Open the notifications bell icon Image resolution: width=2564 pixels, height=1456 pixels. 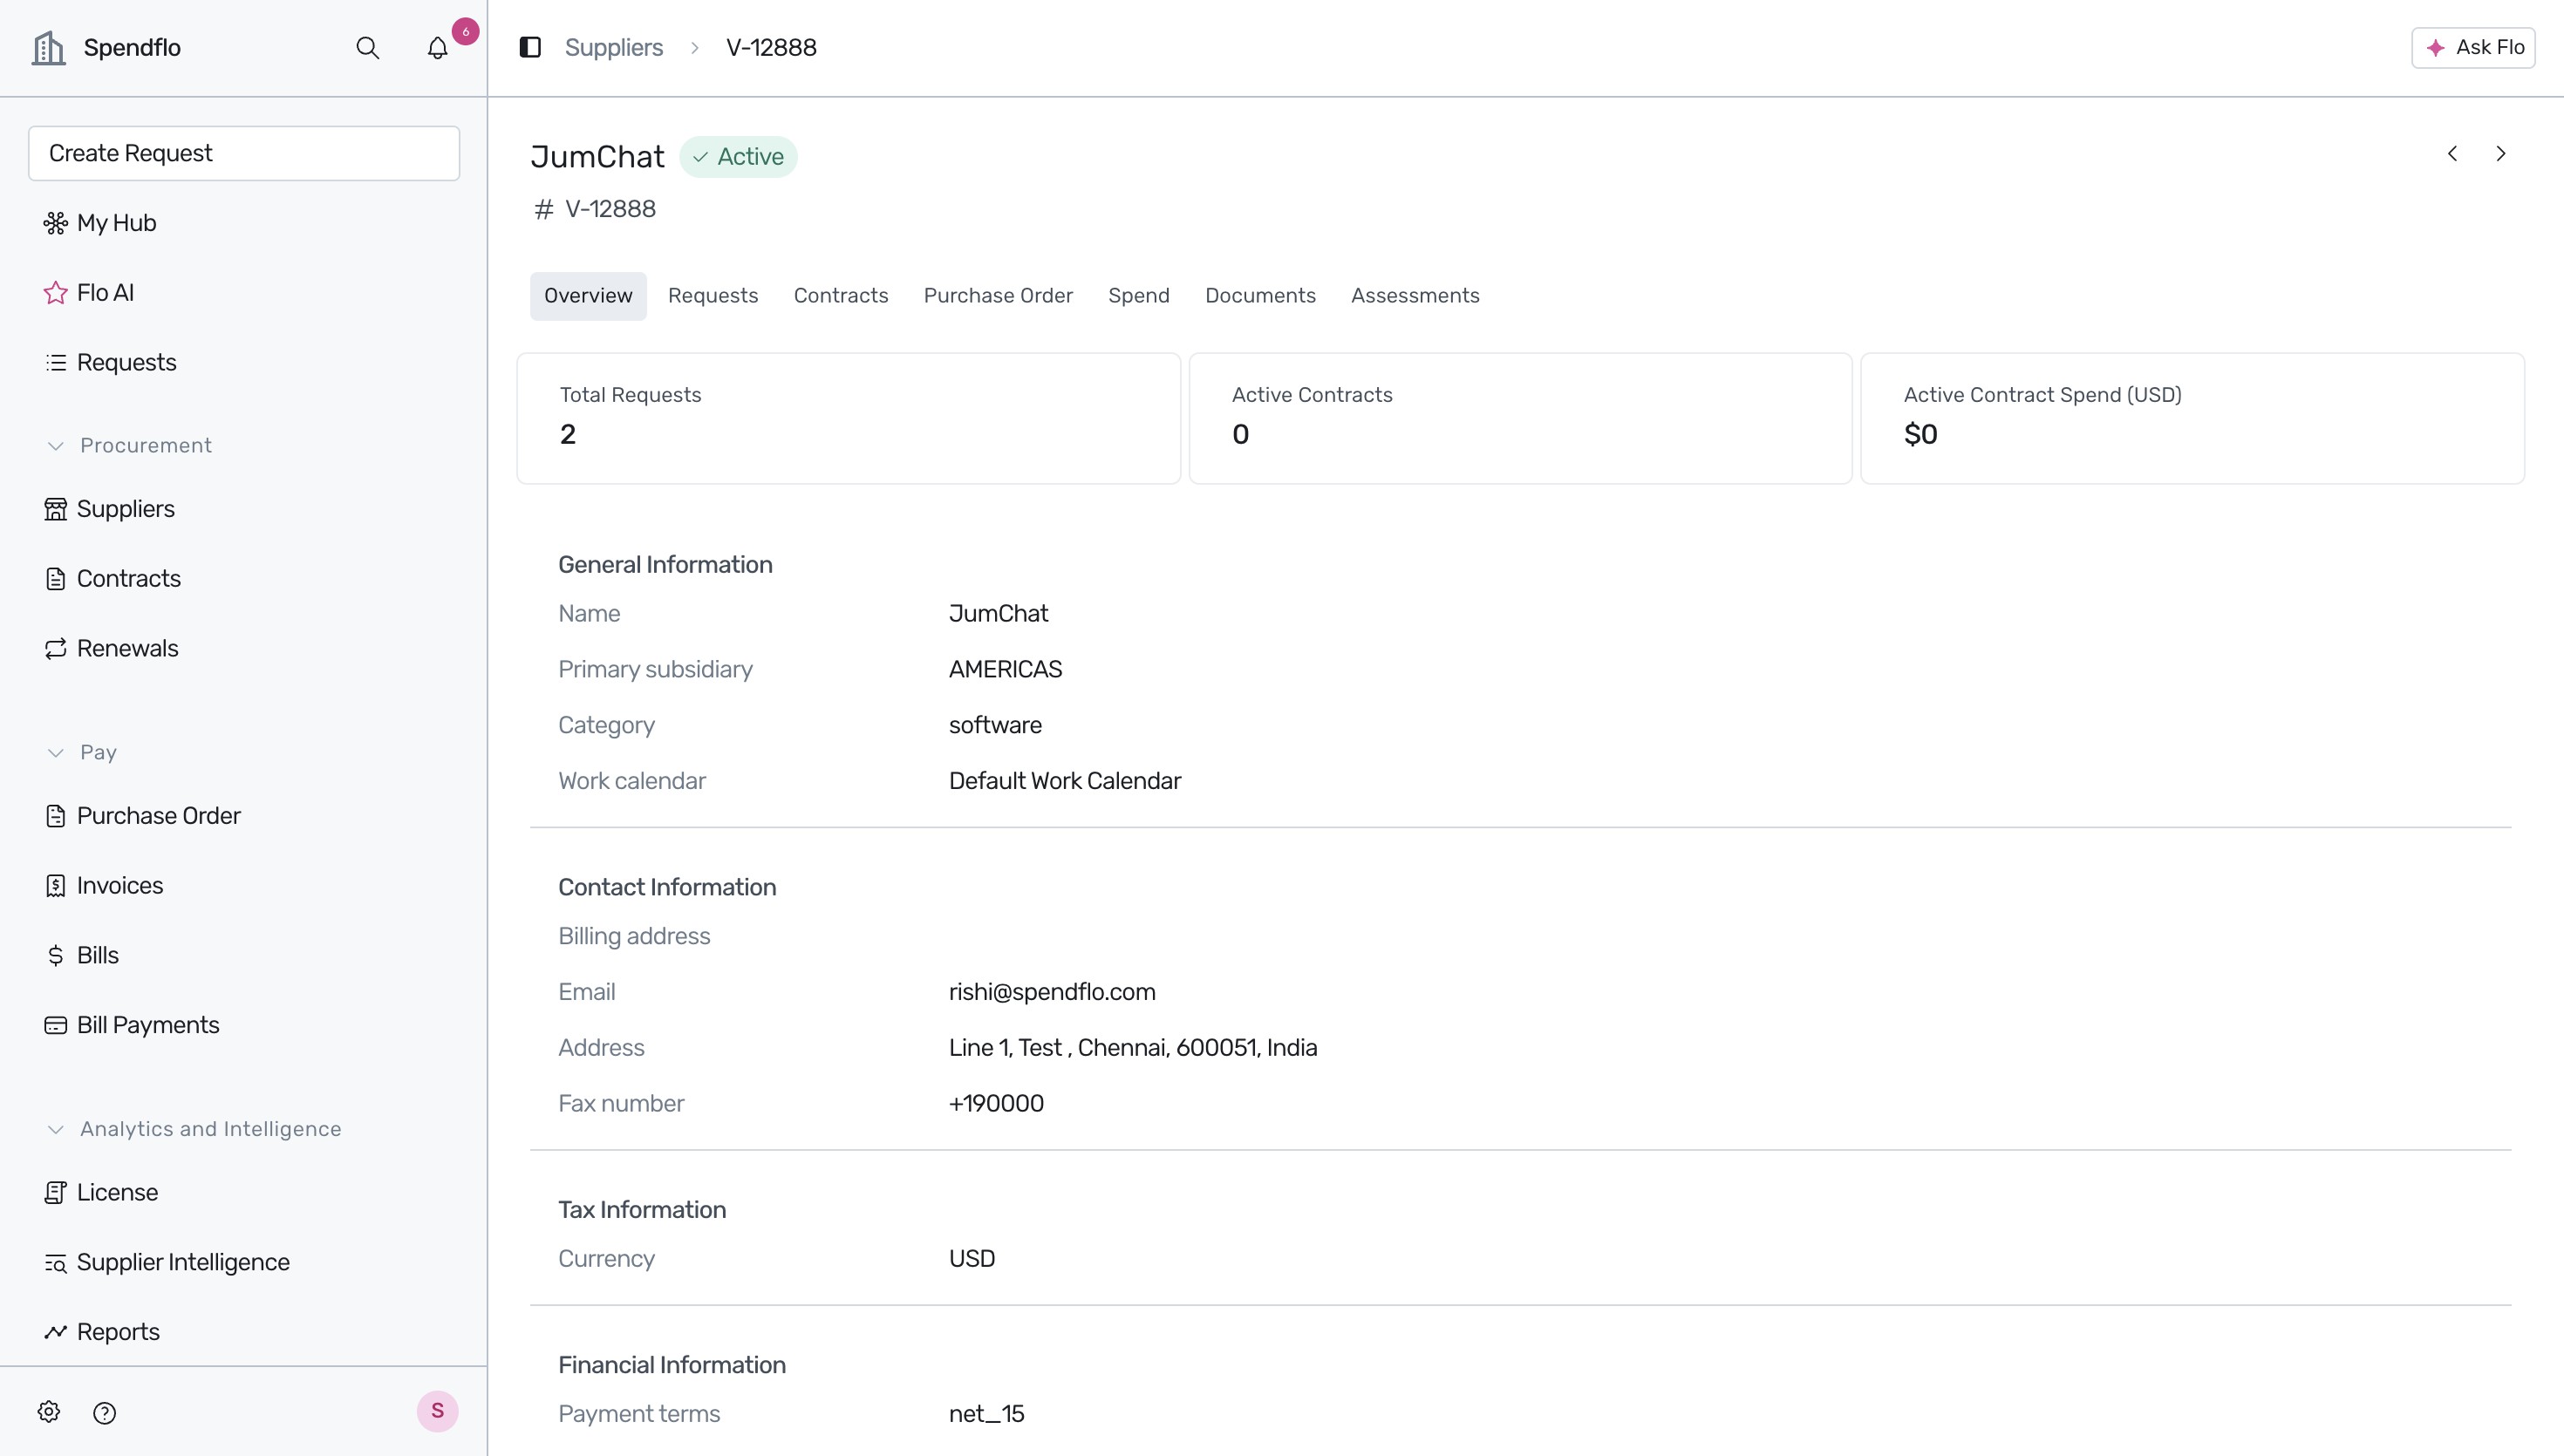437,48
